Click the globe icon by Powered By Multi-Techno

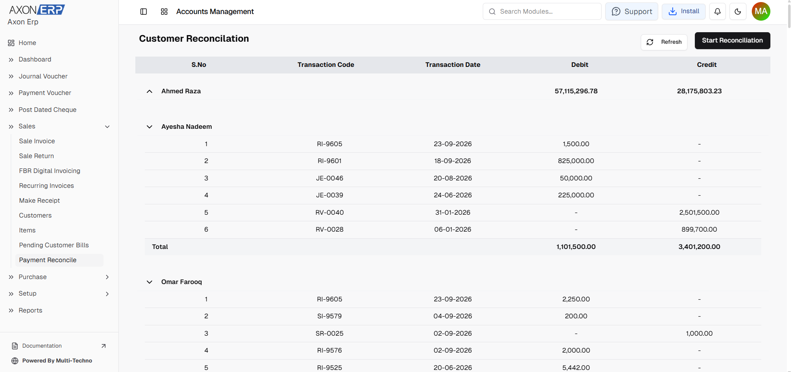click(x=15, y=361)
